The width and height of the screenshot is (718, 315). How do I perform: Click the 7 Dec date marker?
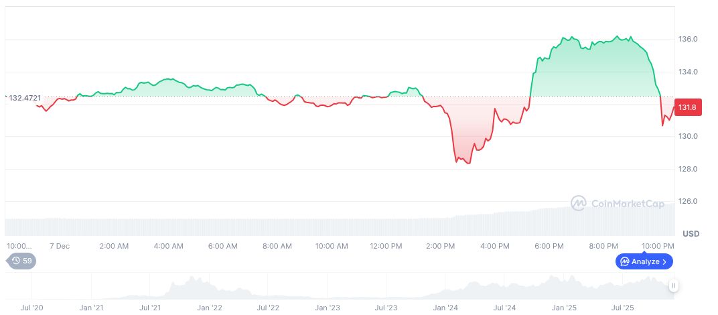59,246
